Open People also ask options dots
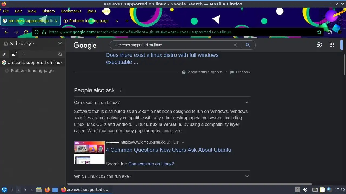346x194 pixels. click(121, 91)
